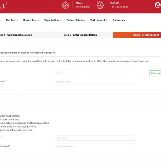Go to Partner Schools page
Image resolution: width=161 pixels, height=161 pixels.
[x=75, y=20]
